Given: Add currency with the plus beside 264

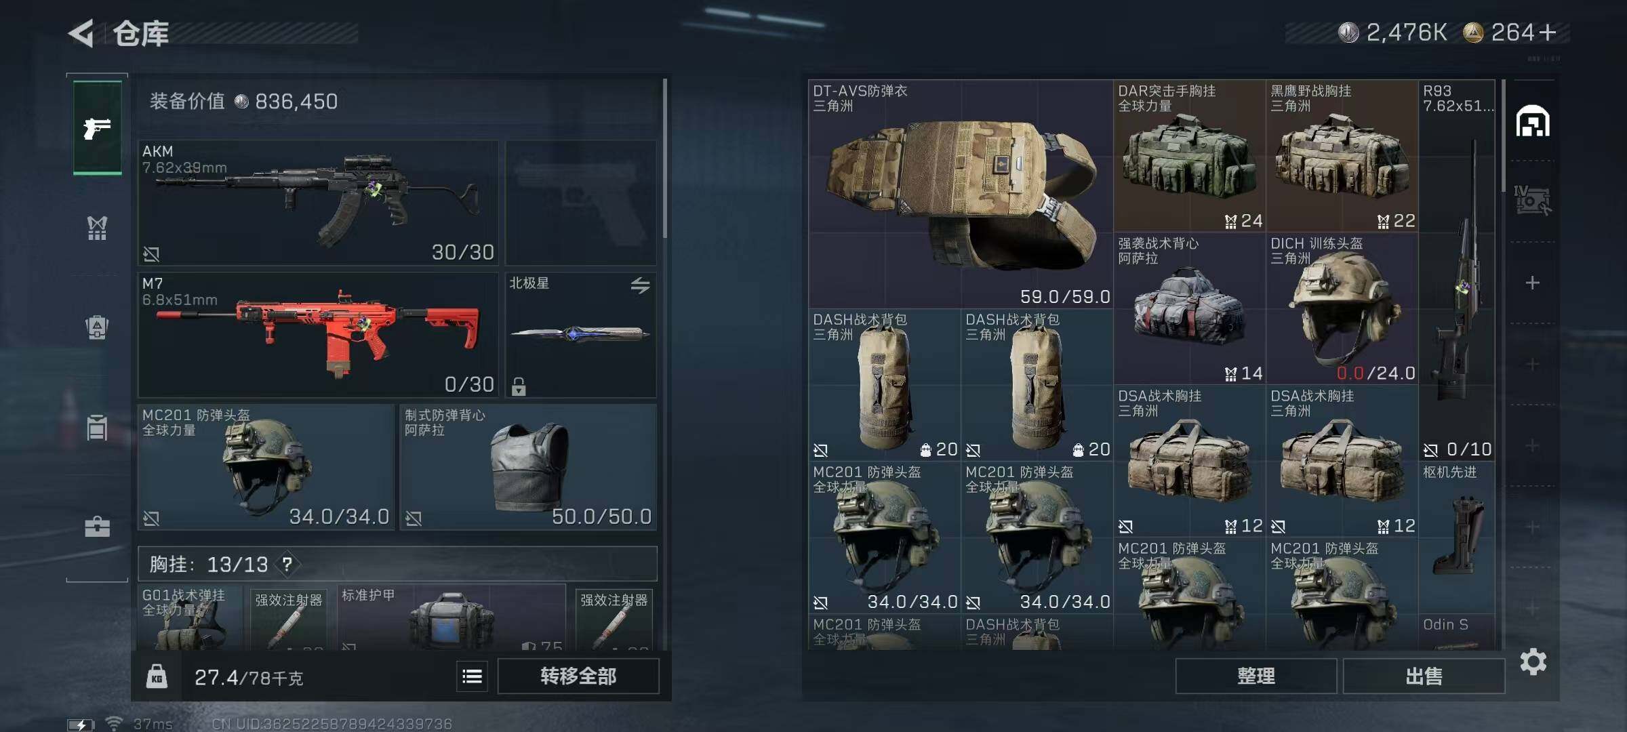Looking at the screenshot, I should (1548, 32).
